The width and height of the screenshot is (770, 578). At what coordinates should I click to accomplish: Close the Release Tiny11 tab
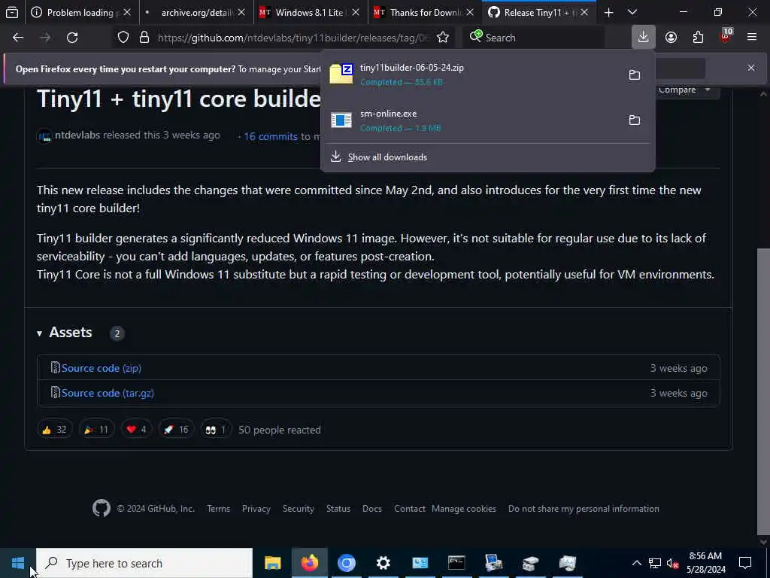point(584,12)
